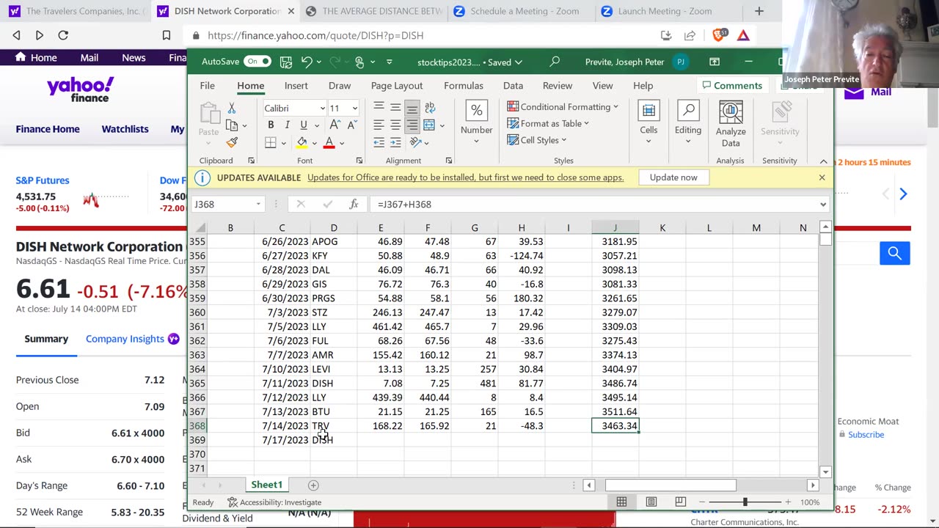
Task: Click the Cut scissors icon
Action: 232,108
